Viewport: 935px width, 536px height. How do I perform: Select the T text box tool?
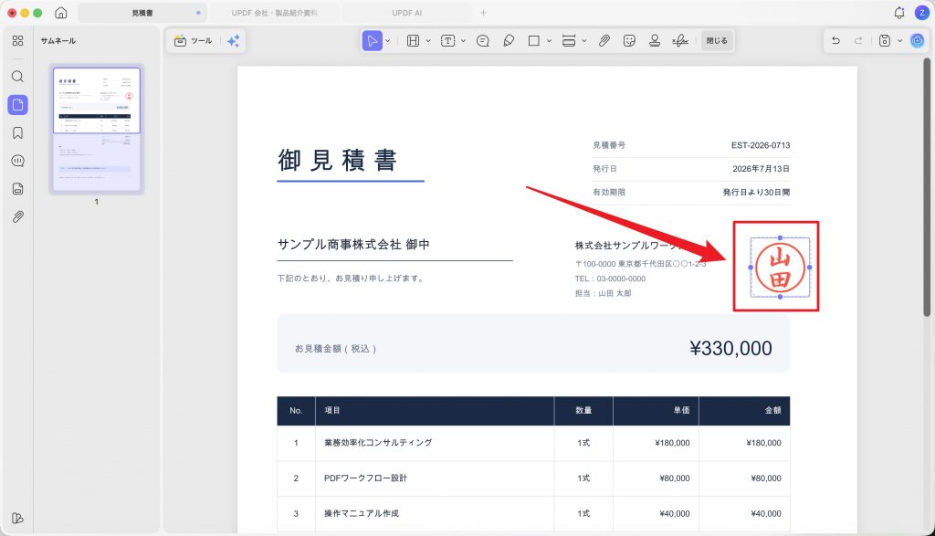[x=447, y=40]
